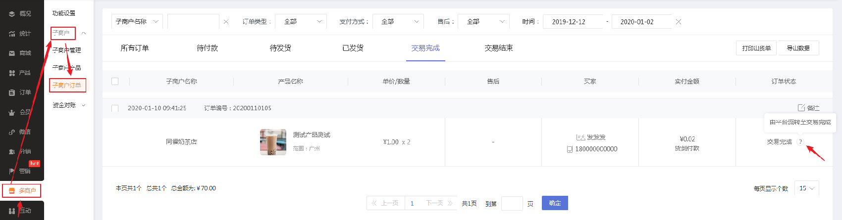Click the merchant name 同福奶茶店
The height and width of the screenshot is (220, 842).
(181, 142)
